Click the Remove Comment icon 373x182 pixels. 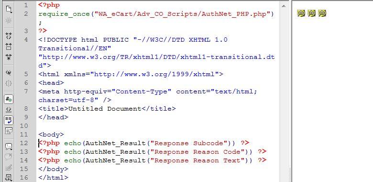9,157
